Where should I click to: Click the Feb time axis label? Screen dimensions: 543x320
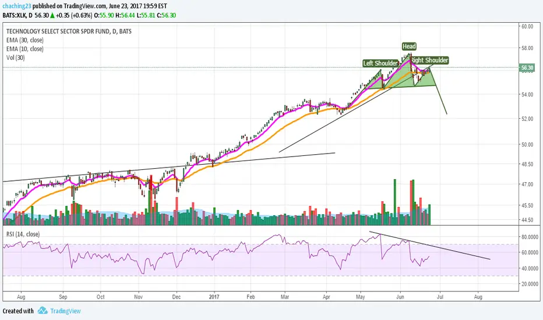click(251, 297)
